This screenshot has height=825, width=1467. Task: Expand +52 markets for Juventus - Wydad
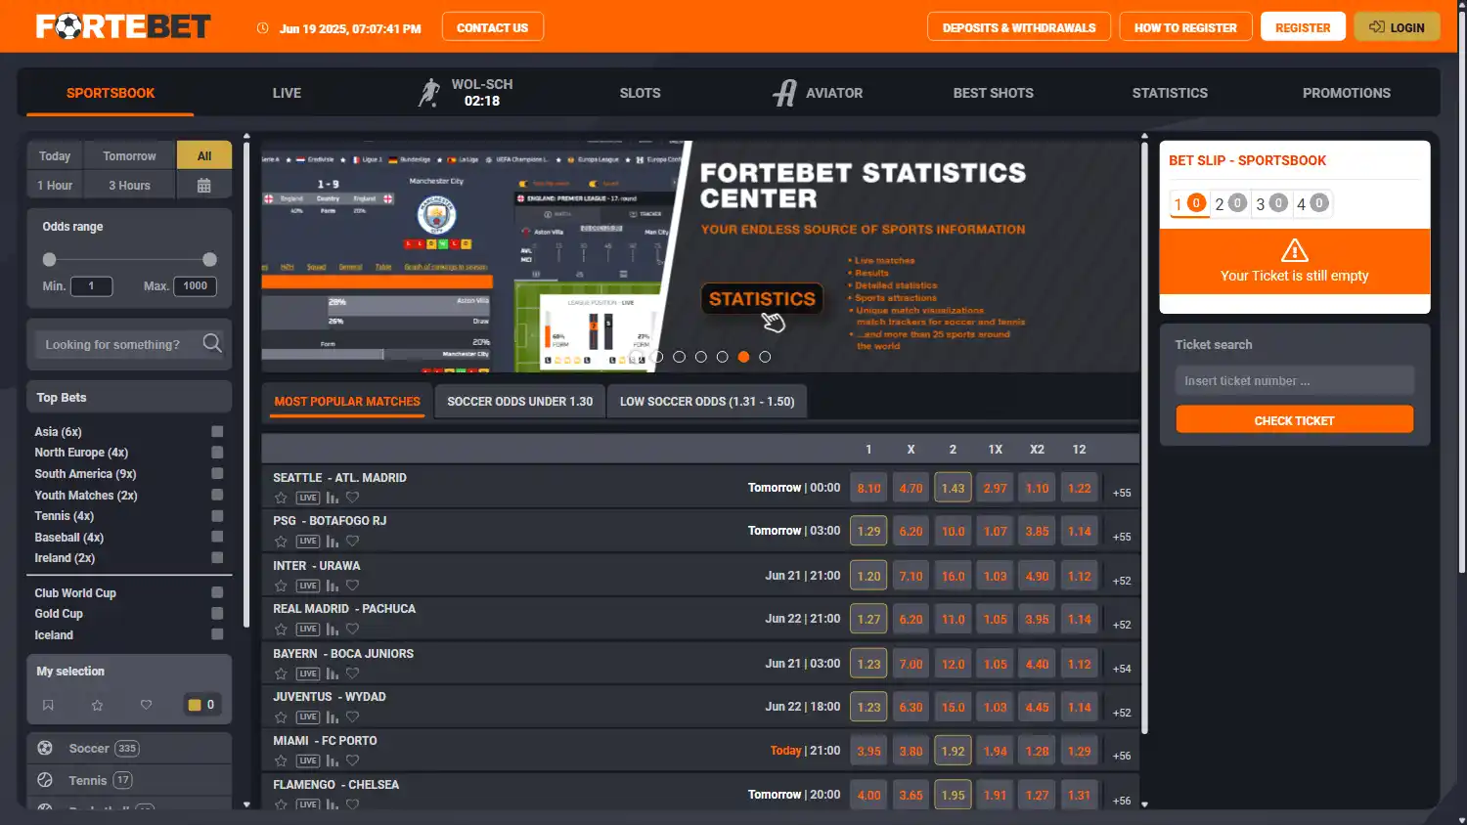click(x=1122, y=713)
